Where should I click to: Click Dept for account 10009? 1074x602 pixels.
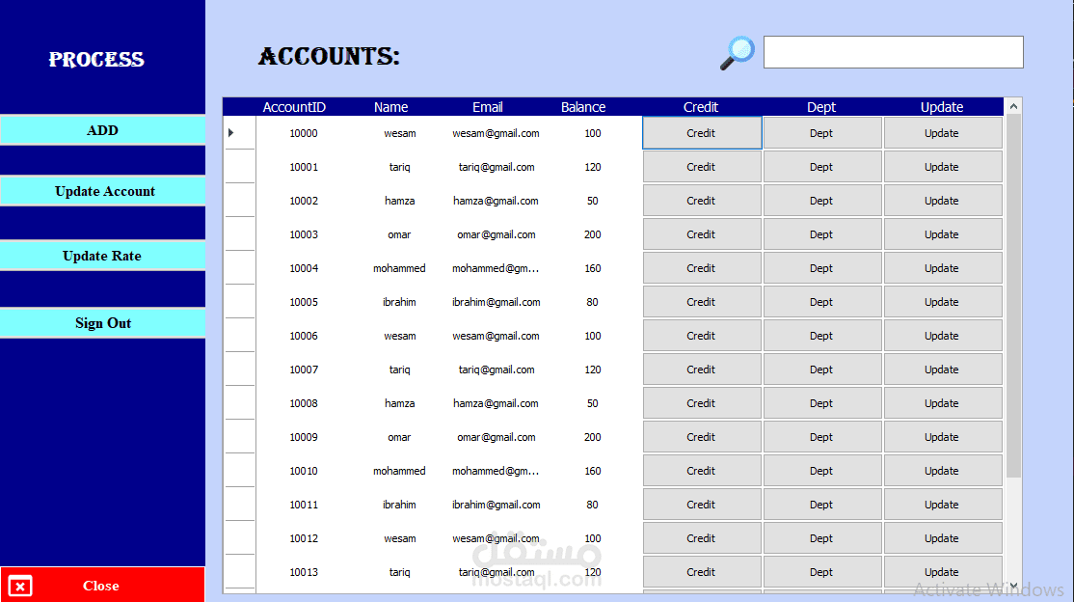822,437
